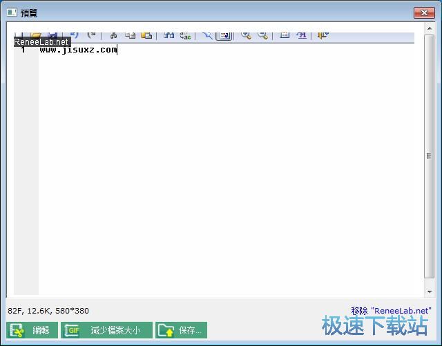Click the undo arrow icon in toolbar
This screenshot has width=442, height=346.
point(75,35)
